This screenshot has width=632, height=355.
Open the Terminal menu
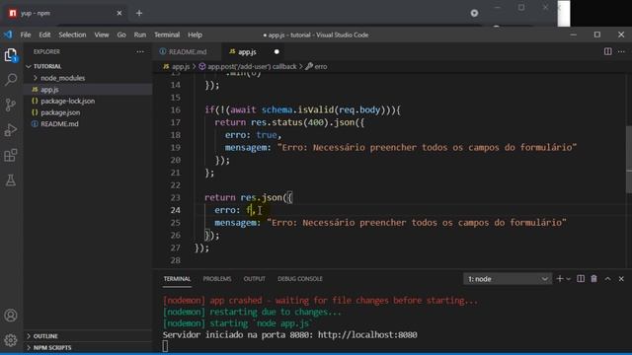167,35
